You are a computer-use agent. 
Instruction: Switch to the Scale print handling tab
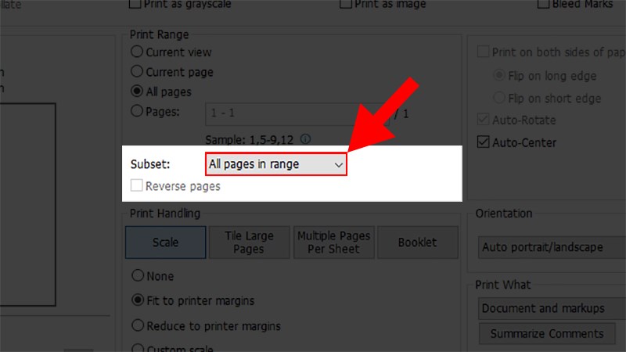166,242
